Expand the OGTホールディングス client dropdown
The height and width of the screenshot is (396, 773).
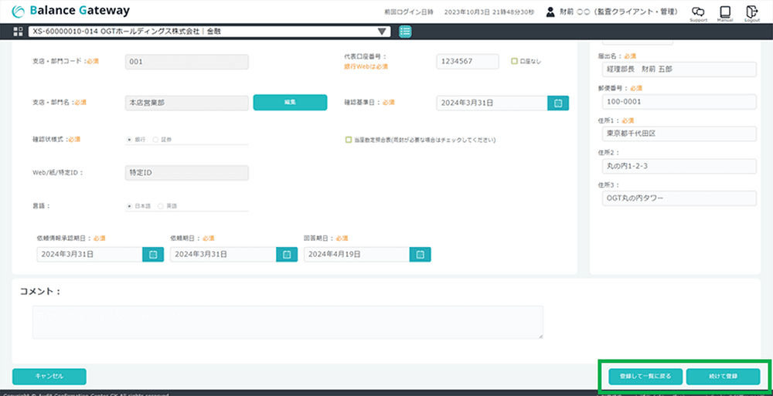point(382,32)
